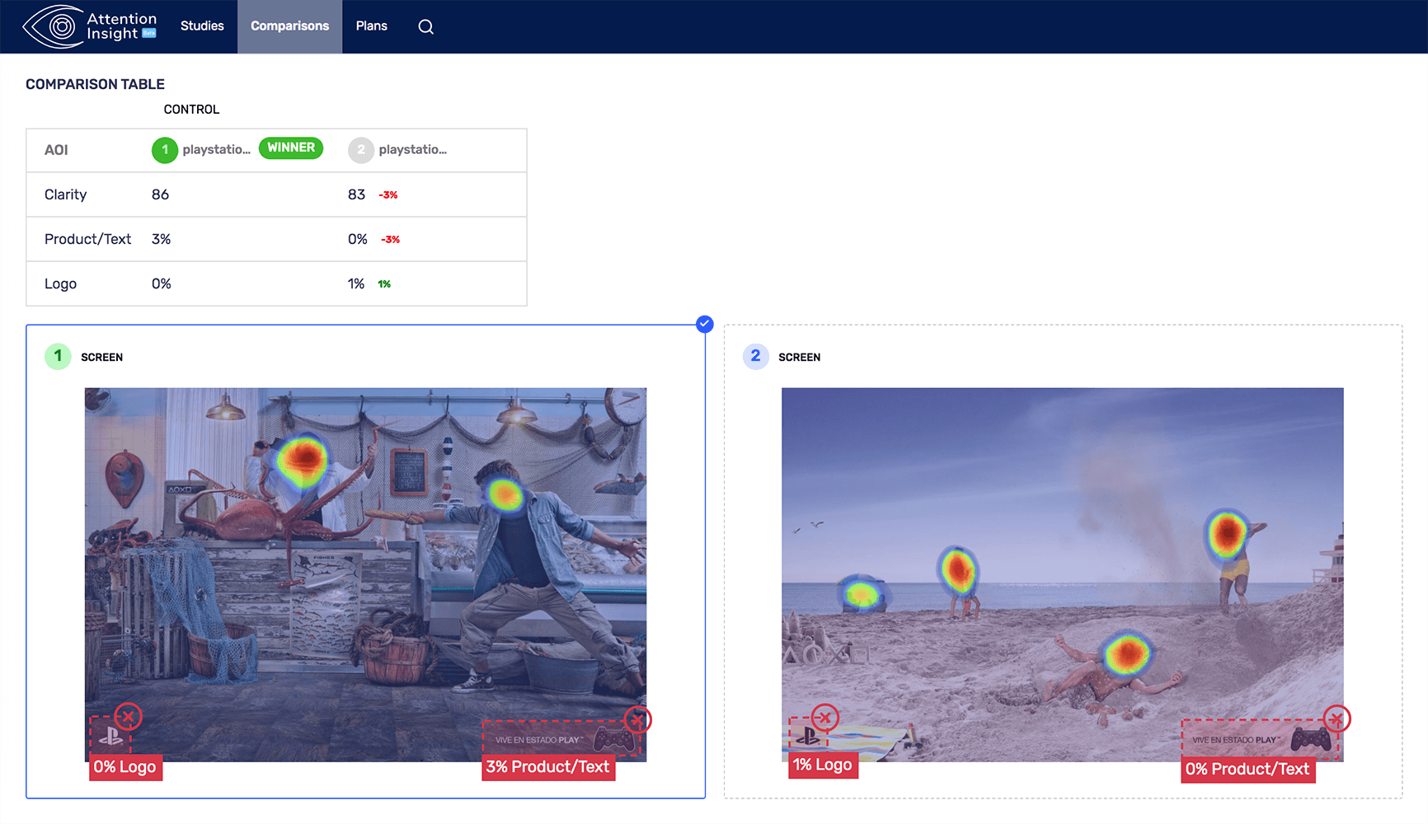The height and width of the screenshot is (824, 1428).
Task: Click the Clarity value 83
Action: [356, 194]
